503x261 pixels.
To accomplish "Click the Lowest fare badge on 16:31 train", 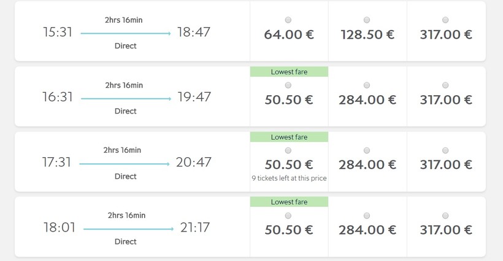I will click(x=289, y=72).
